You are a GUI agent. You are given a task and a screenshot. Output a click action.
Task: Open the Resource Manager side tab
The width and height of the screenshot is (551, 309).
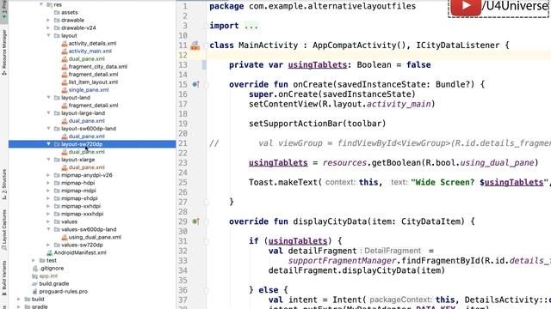point(3,51)
